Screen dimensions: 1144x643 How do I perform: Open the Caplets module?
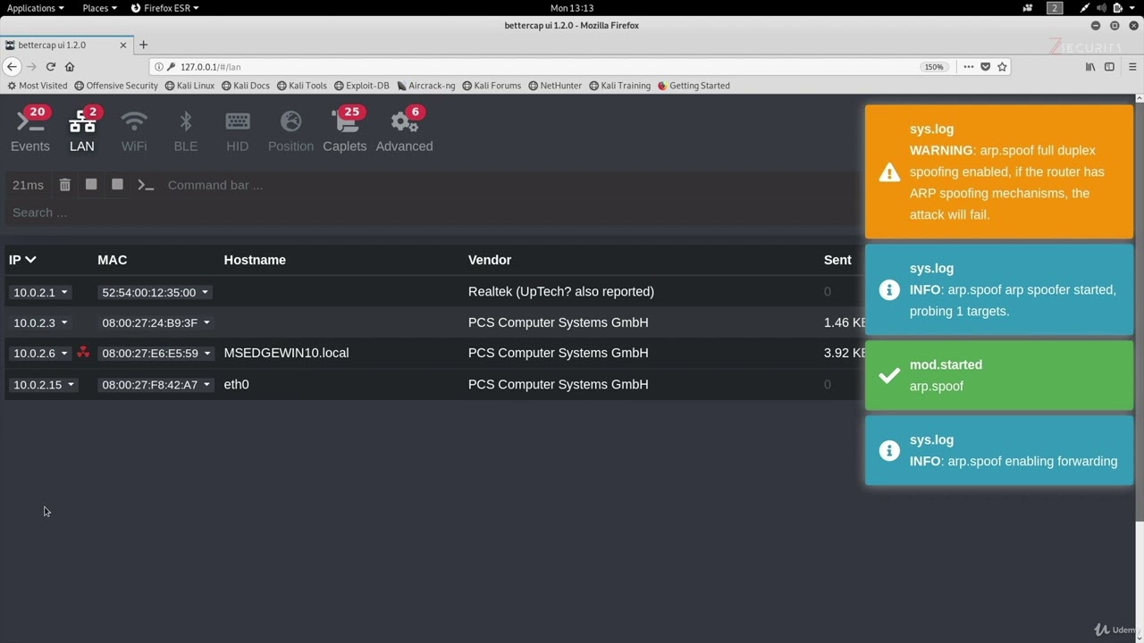[345, 130]
